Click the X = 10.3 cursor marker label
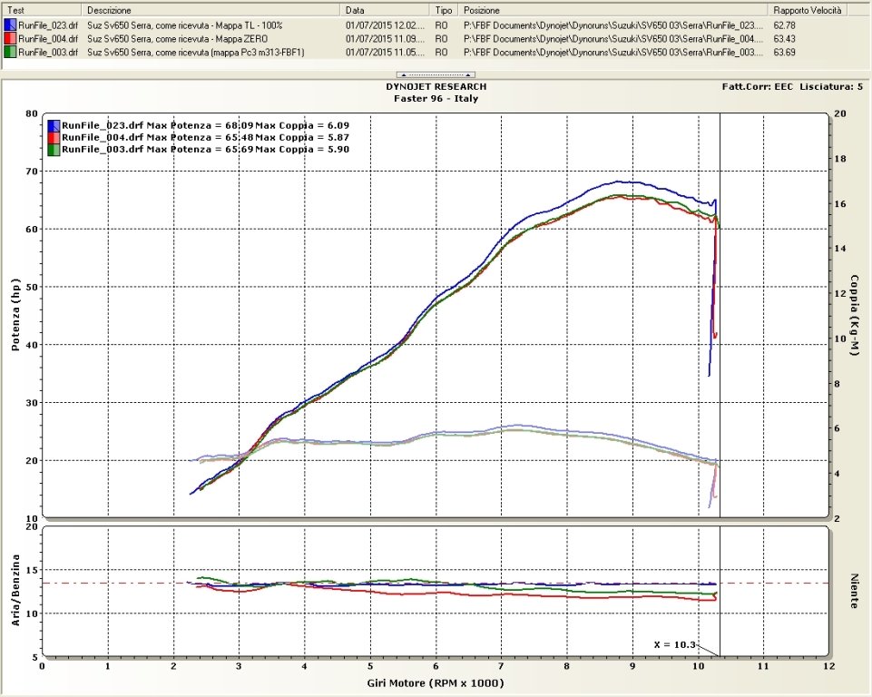Image resolution: width=872 pixels, height=697 pixels. [x=676, y=643]
